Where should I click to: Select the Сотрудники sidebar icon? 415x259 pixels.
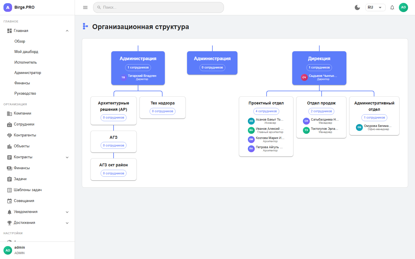pyautogui.click(x=9, y=124)
